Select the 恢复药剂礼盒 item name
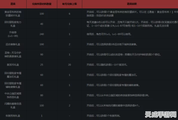Image resolution: width=178 pixels, height=120 pixels. coord(13,116)
